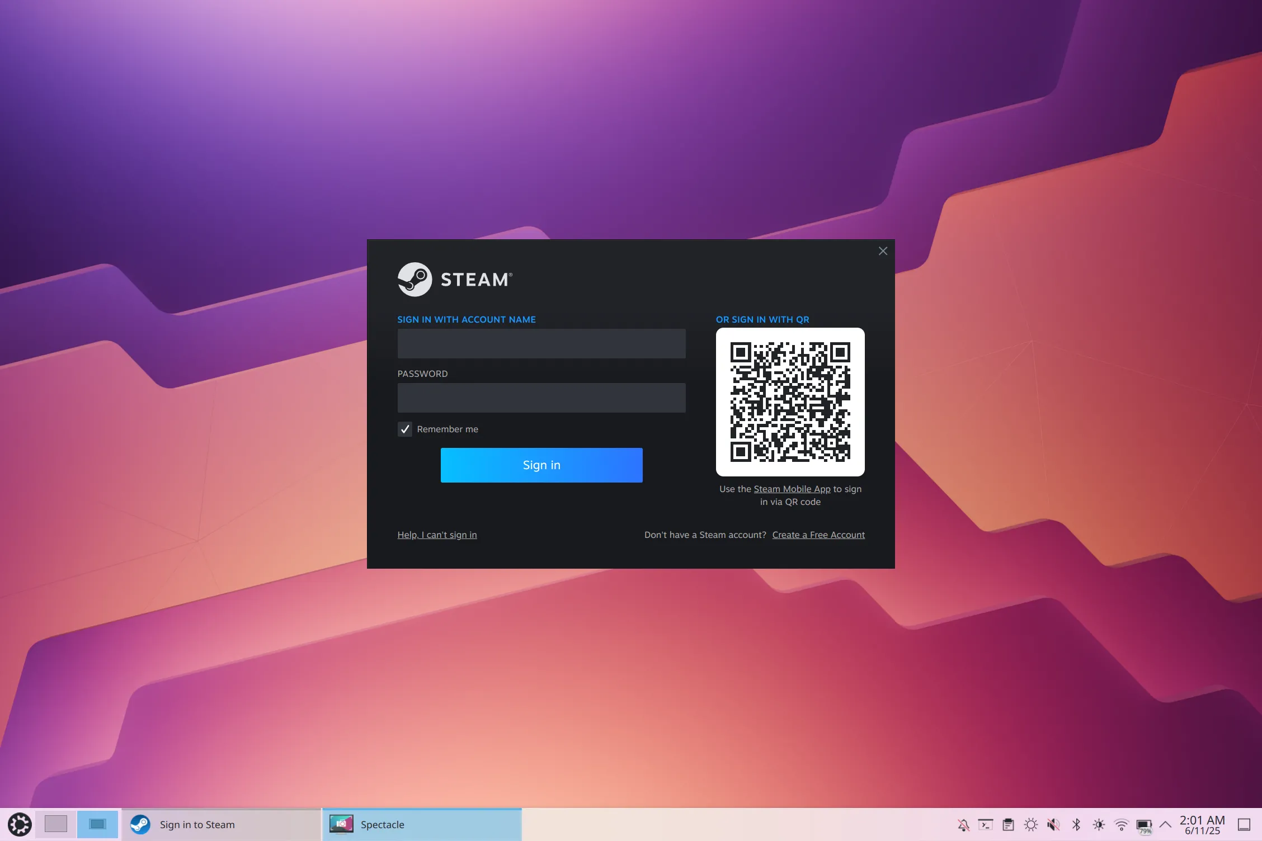Open the Steam Mobile App link
Viewport: 1262px width, 841px height.
coord(792,489)
